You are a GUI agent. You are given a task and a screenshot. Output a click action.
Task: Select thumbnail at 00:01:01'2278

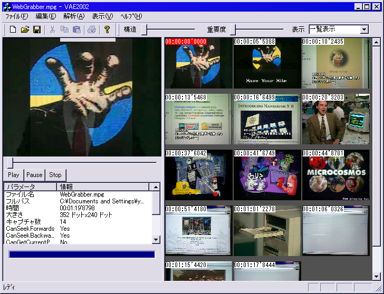(267, 231)
